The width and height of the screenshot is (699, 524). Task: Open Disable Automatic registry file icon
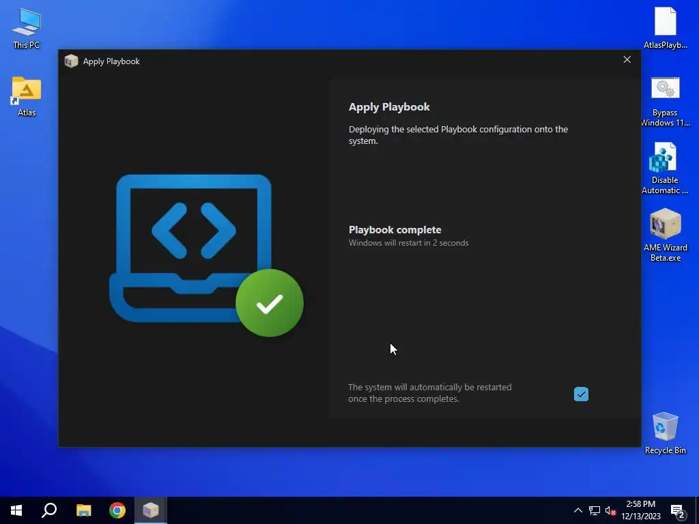[665, 169]
